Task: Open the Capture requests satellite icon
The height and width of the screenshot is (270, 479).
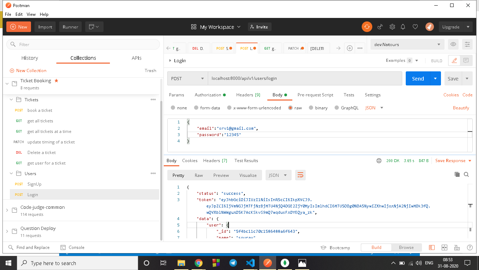Action: click(x=380, y=27)
